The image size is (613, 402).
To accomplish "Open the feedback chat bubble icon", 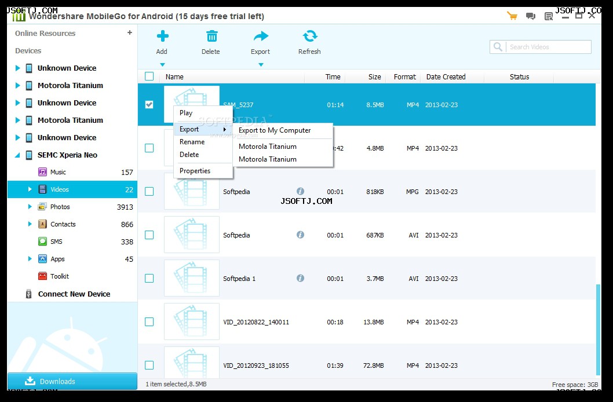I will coord(531,16).
